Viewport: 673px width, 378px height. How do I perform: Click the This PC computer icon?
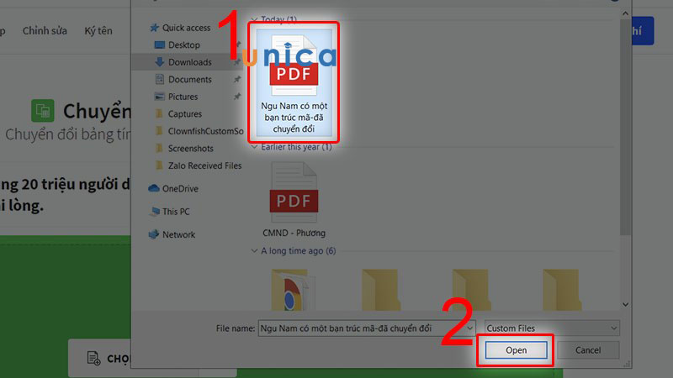pyautogui.click(x=155, y=212)
